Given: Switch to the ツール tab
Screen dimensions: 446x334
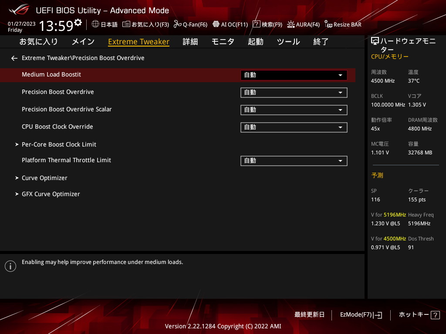Looking at the screenshot, I should tap(288, 42).
